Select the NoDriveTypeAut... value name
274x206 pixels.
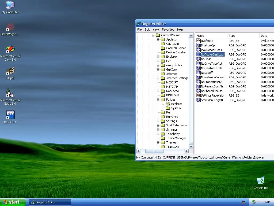pyautogui.click(x=213, y=64)
